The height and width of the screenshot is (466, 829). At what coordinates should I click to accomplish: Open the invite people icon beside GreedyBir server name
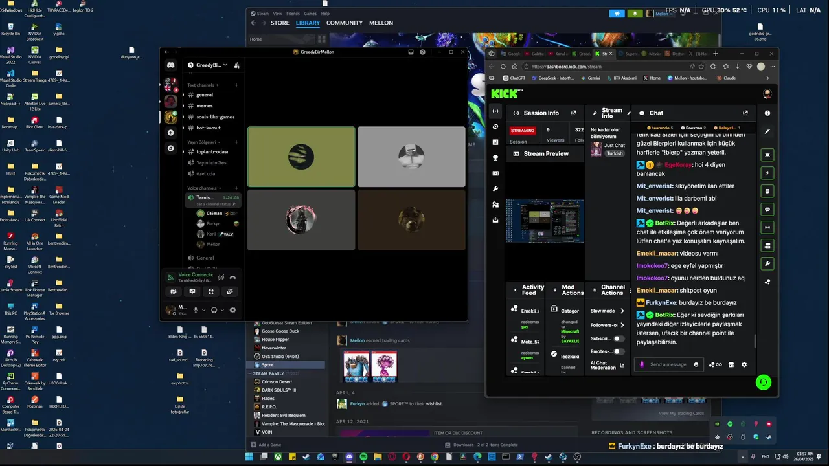237,65
